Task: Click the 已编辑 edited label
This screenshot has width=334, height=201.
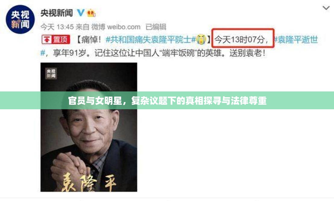Action: 156,27
